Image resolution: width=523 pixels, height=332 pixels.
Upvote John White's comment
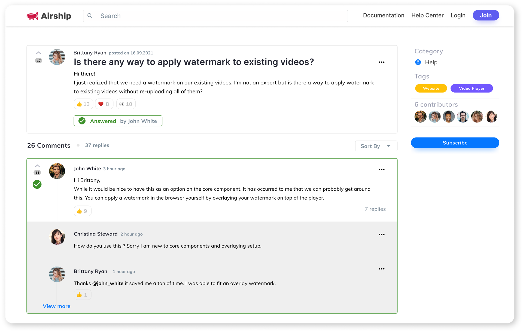[37, 166]
